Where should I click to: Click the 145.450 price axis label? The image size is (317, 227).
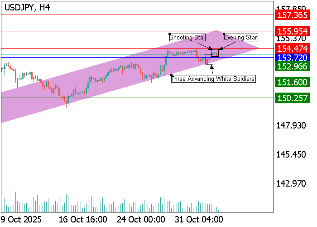tap(292, 154)
